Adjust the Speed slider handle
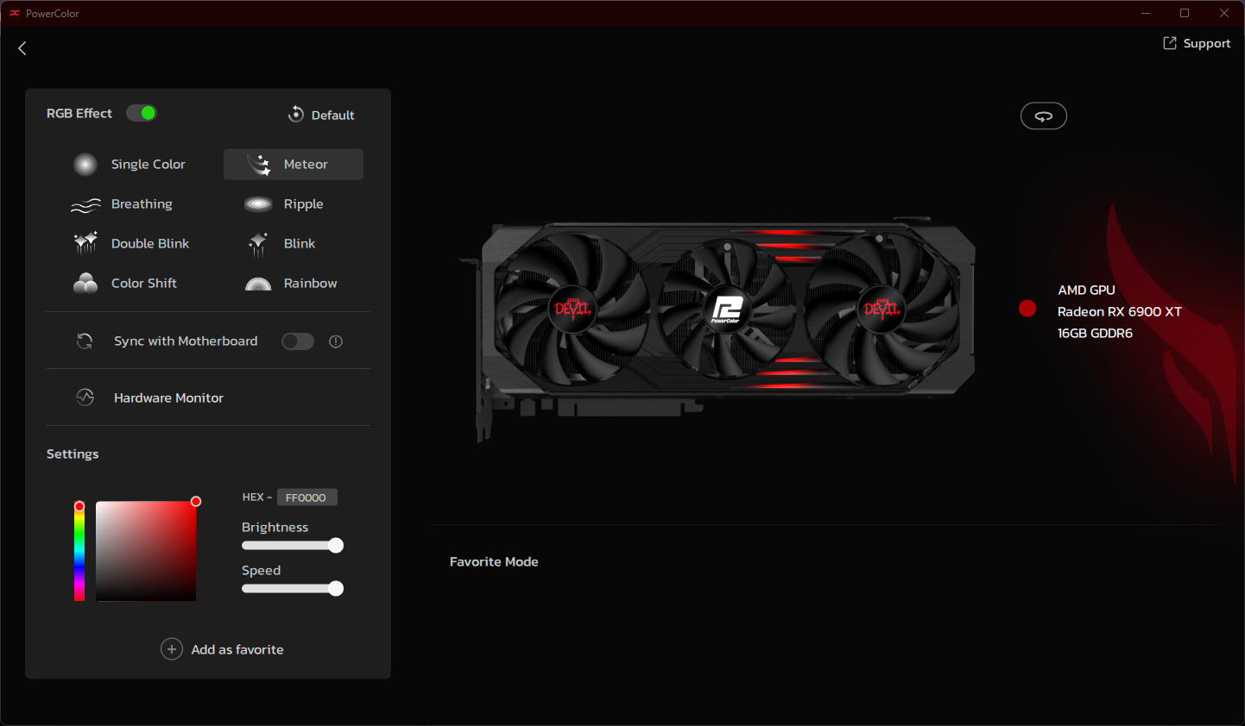1245x726 pixels. 336,588
